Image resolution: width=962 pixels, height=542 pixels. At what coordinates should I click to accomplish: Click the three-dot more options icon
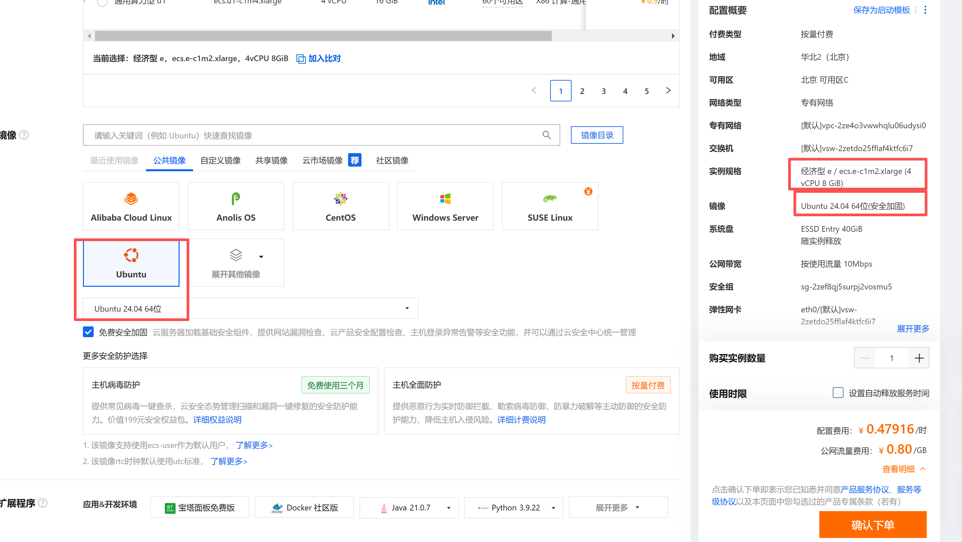[x=925, y=10]
